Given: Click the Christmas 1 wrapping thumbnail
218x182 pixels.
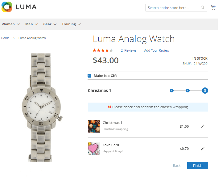Looking at the screenshot, I should click(x=94, y=126).
